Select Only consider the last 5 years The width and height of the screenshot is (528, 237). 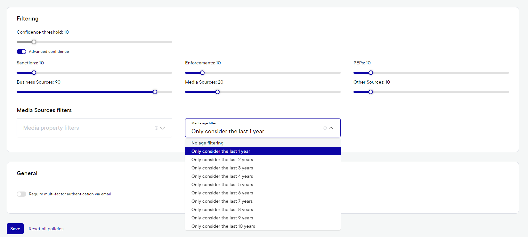pyautogui.click(x=263, y=184)
